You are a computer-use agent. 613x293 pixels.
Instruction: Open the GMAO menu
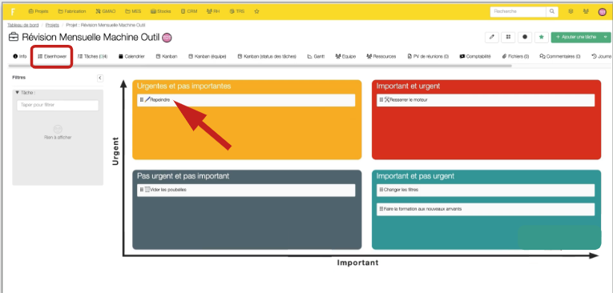(106, 12)
